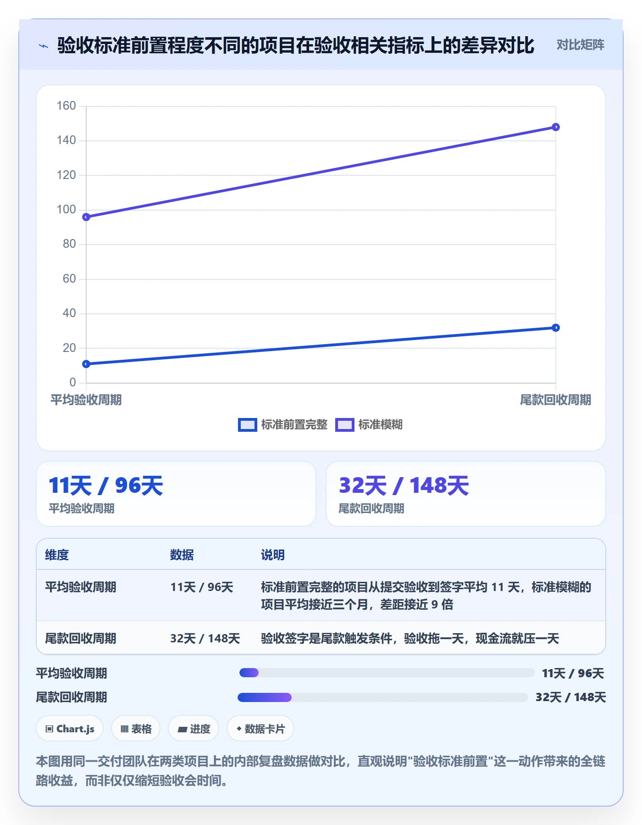This screenshot has width=642, height=825.
Task: Click the 11 data point on blue line
Action: point(86,364)
